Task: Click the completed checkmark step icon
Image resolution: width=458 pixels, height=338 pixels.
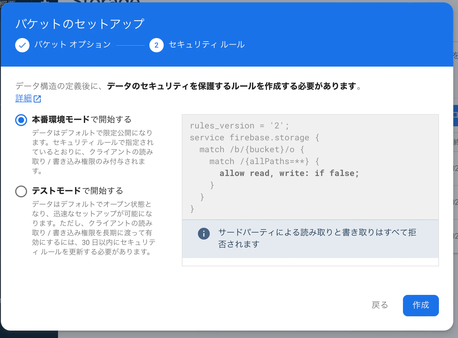Action: click(x=22, y=45)
